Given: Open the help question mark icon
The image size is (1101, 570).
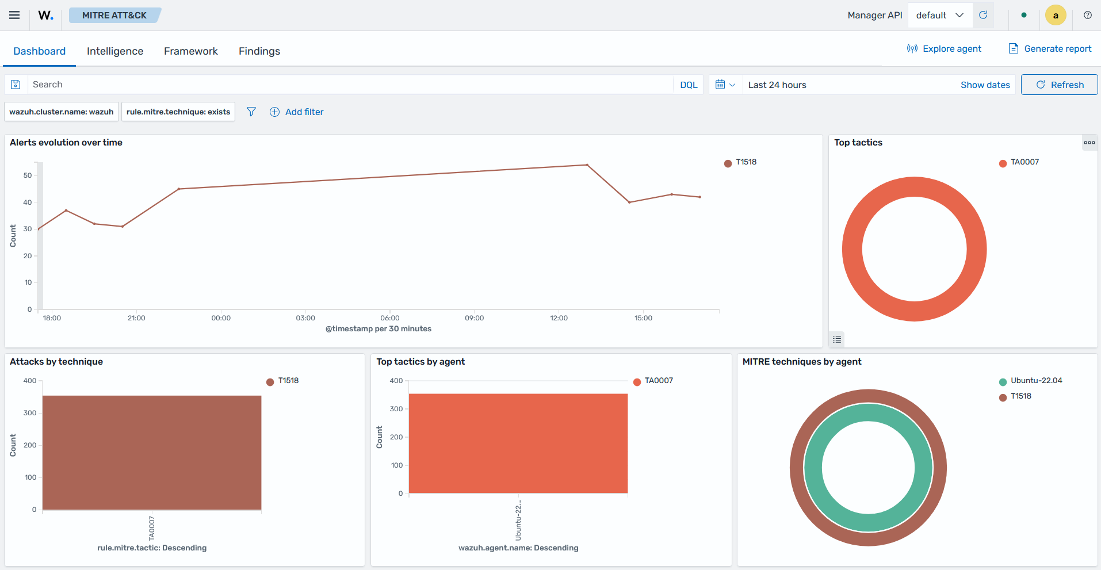Looking at the screenshot, I should tap(1088, 16).
